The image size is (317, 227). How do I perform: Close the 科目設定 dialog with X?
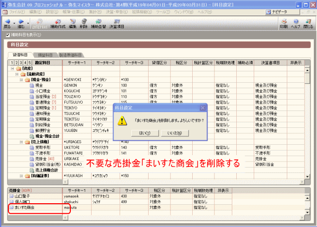pyautogui.click(x=203, y=108)
